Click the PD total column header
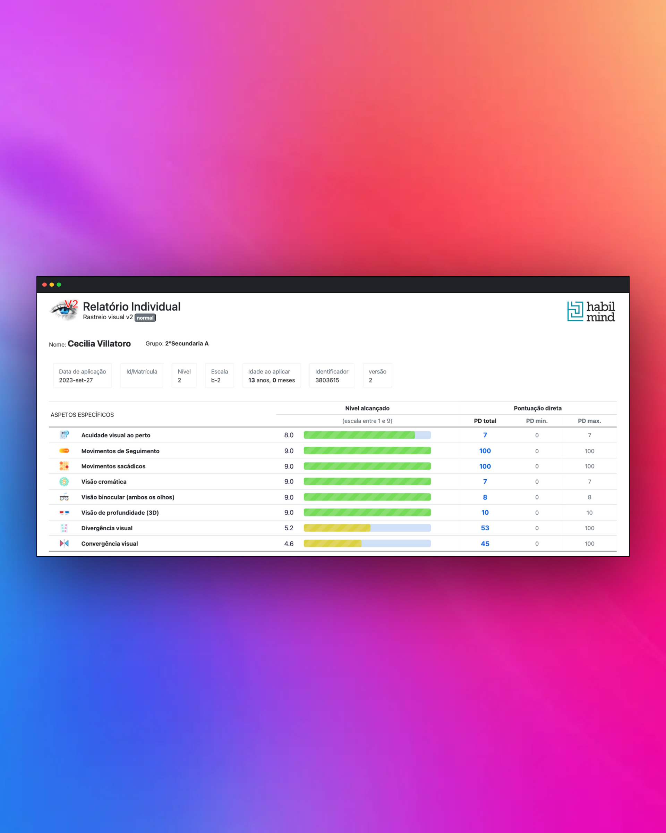666x833 pixels. point(485,421)
